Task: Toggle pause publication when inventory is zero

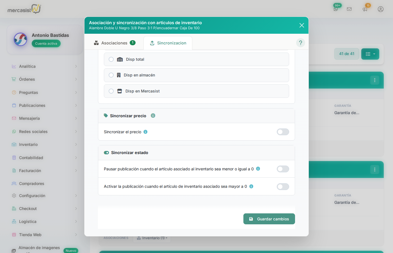Action: click(283, 169)
